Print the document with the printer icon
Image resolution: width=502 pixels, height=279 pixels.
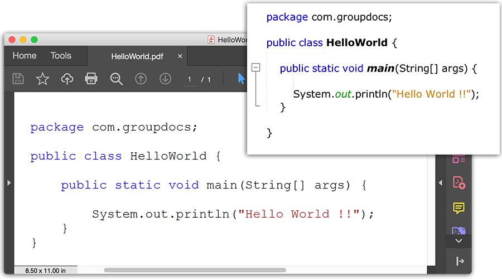click(91, 79)
